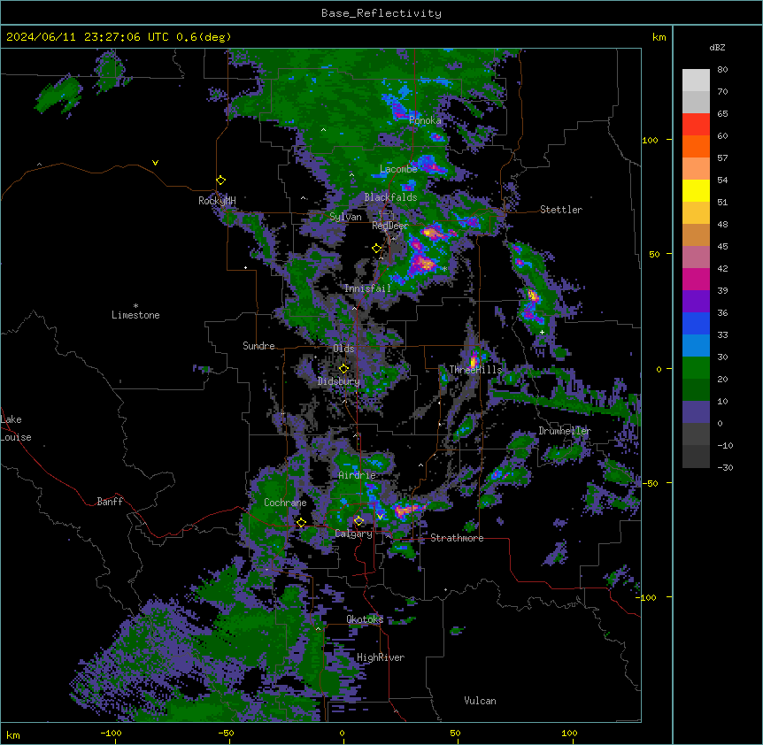The image size is (763, 745).
Task: Click the Stettler label
Action: pyautogui.click(x=561, y=210)
